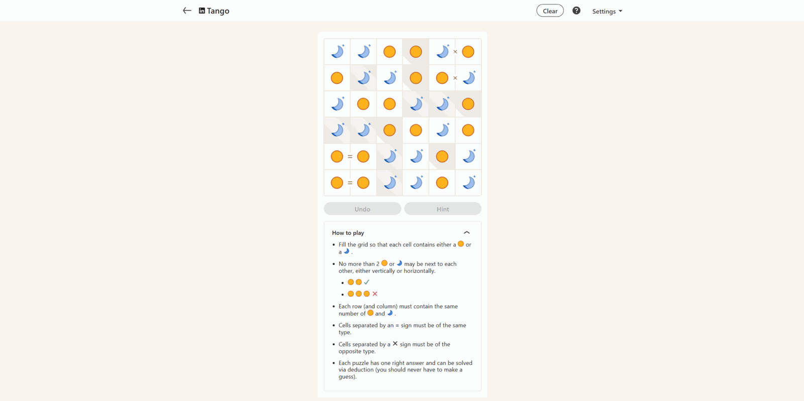This screenshot has width=804, height=401.
Task: Request a Hint
Action: point(443,209)
